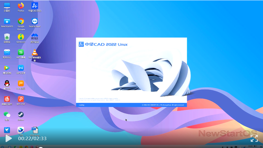Image resolution: width=263 pixels, height=148 pixels.
Task: Open the orange WPS Presentation icon
Action: [21, 85]
